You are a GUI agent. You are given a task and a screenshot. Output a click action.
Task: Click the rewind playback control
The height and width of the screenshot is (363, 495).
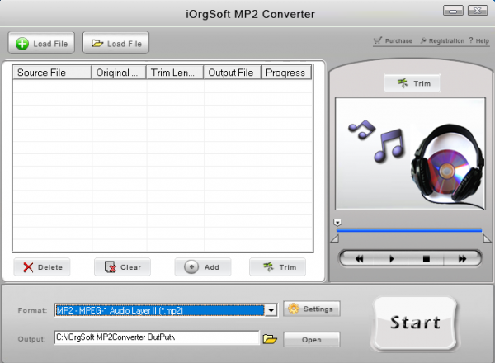359,259
